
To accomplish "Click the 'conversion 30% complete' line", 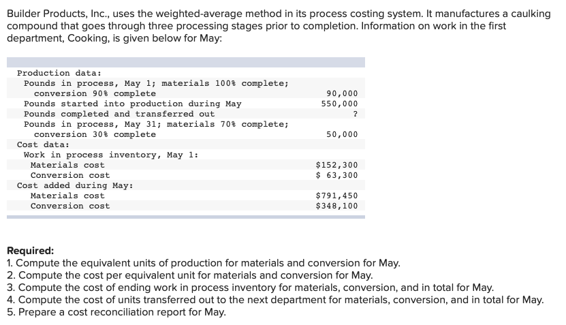I will (95, 134).
